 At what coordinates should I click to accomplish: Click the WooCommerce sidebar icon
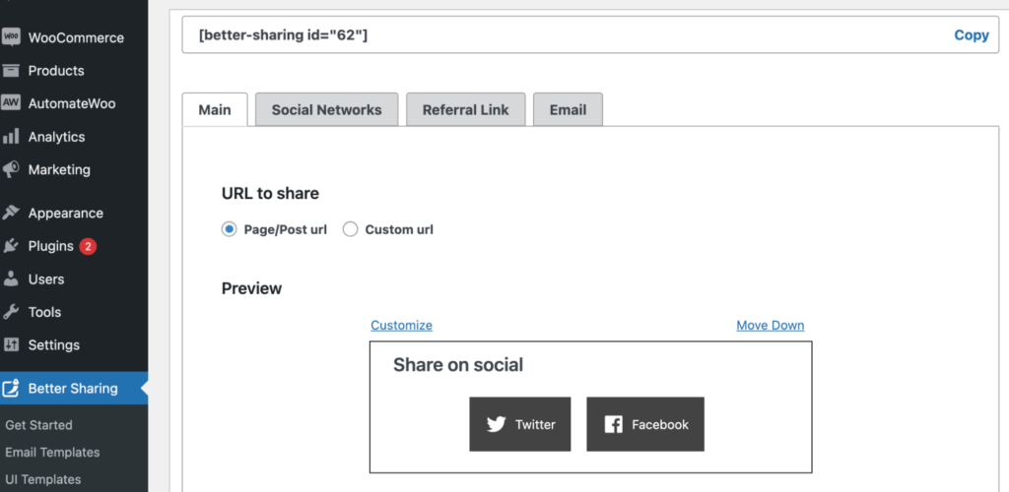tap(11, 37)
